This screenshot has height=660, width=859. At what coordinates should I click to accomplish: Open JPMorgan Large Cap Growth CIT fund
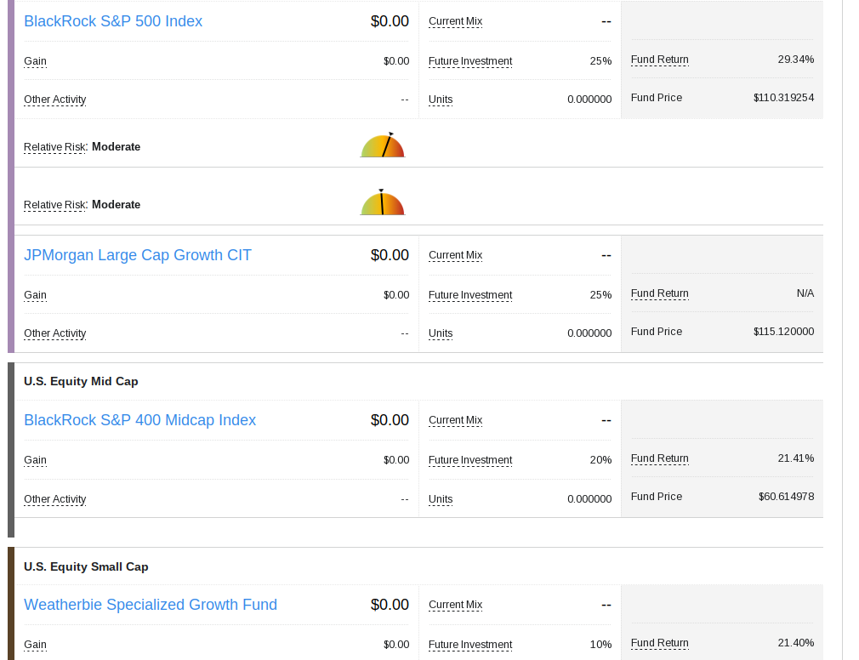tap(138, 255)
